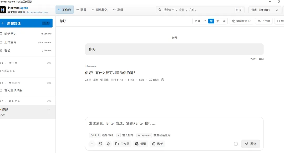The width and height of the screenshot is (284, 153).
Task: Click the microphone voice input icon
Action: coord(108,144)
